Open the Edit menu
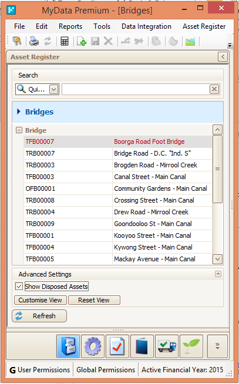 click(42, 26)
